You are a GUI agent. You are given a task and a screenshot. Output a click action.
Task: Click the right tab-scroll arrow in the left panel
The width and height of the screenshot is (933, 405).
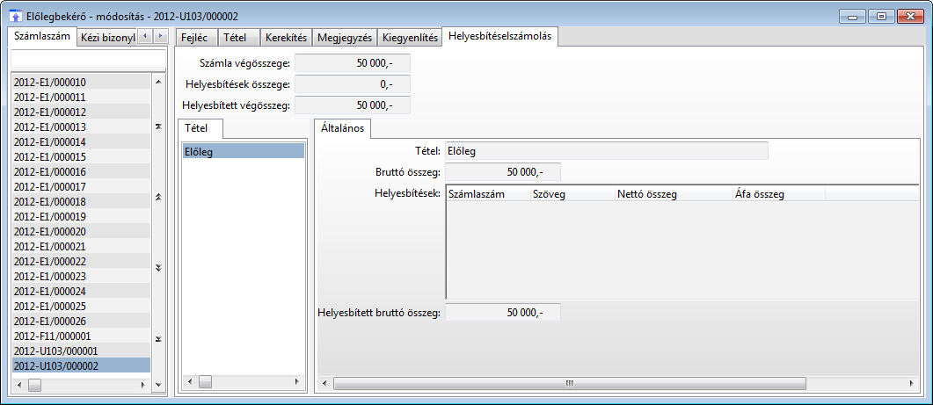pyautogui.click(x=160, y=36)
